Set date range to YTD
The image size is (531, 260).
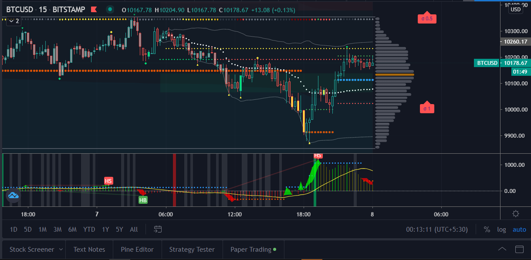coord(89,230)
